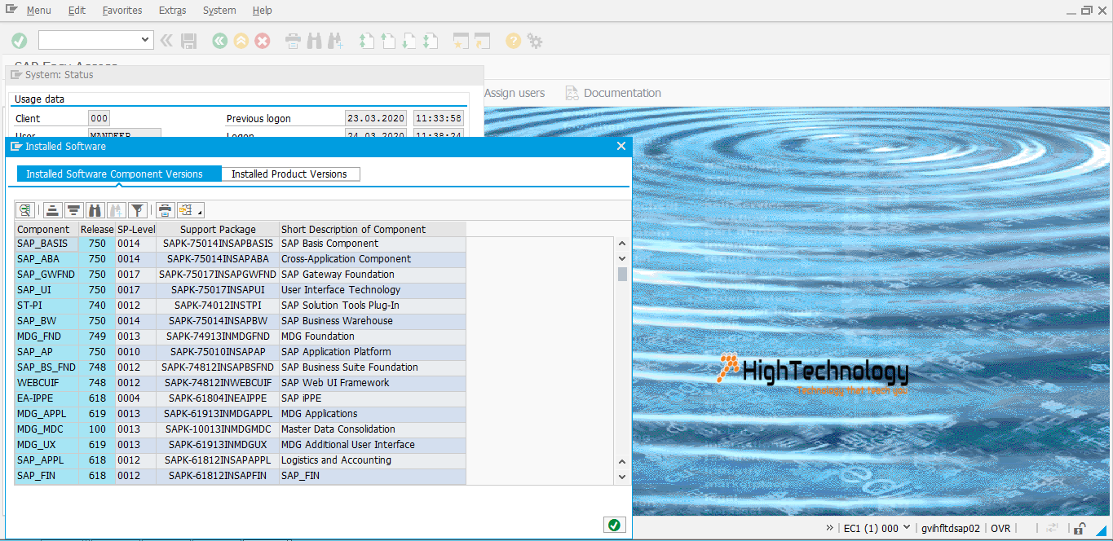Click the Set Filter funnel icon
1113x541 pixels.
138,210
